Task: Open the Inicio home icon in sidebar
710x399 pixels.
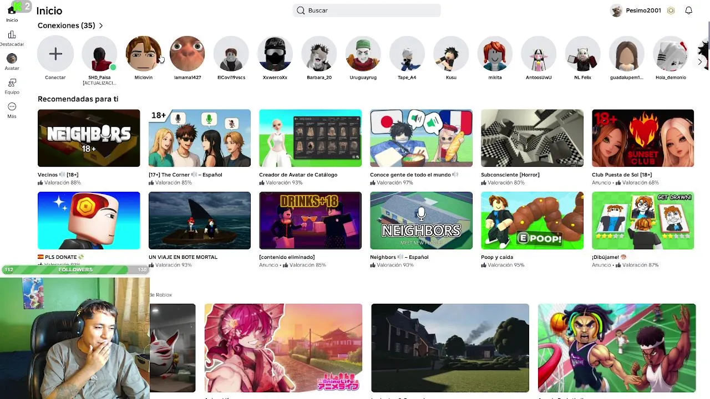Action: 12,11
